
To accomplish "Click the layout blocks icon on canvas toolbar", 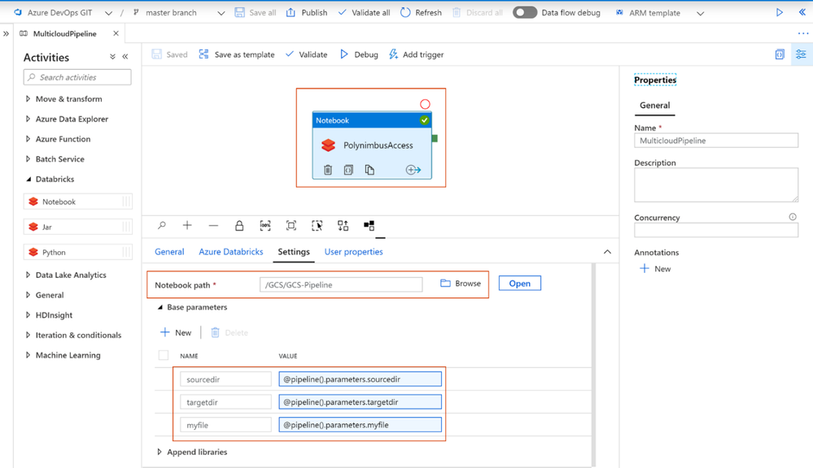I will point(369,225).
